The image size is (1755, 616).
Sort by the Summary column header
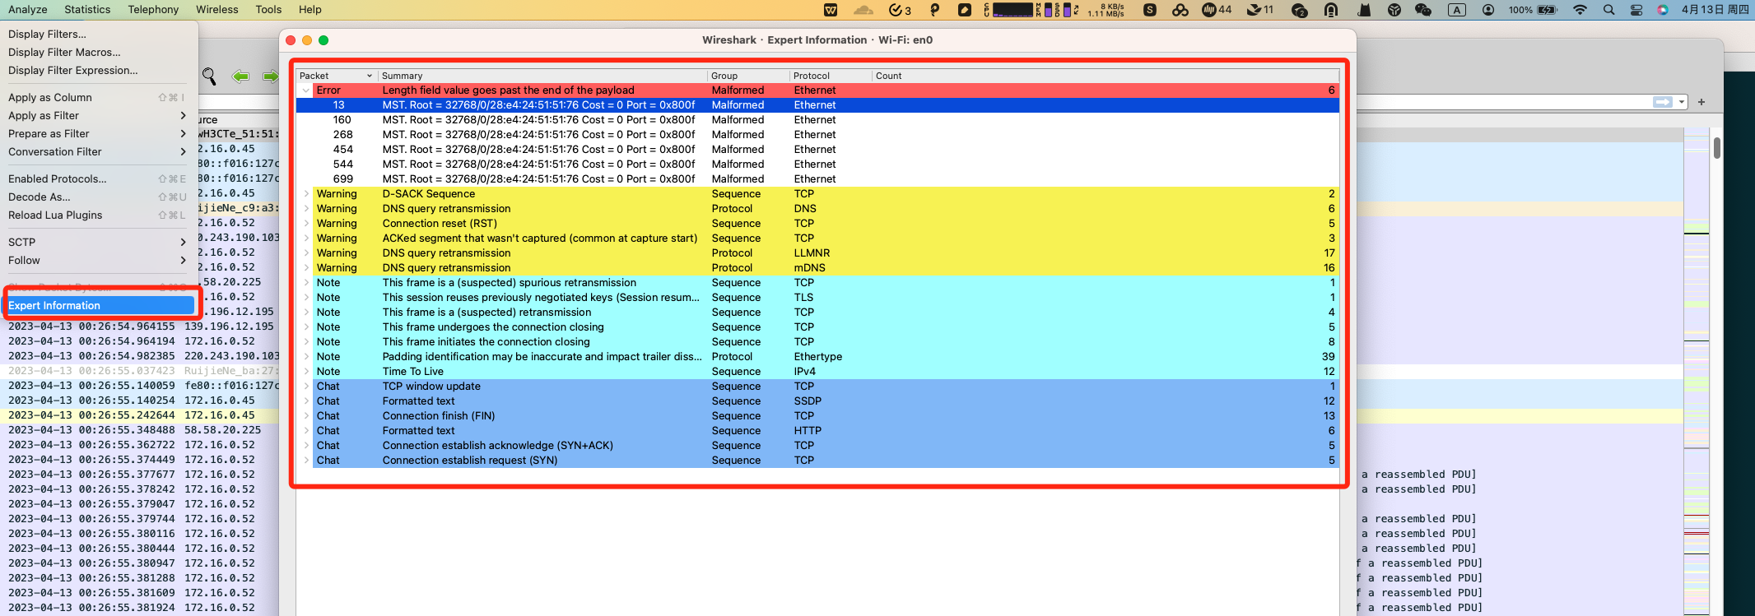pyautogui.click(x=542, y=76)
